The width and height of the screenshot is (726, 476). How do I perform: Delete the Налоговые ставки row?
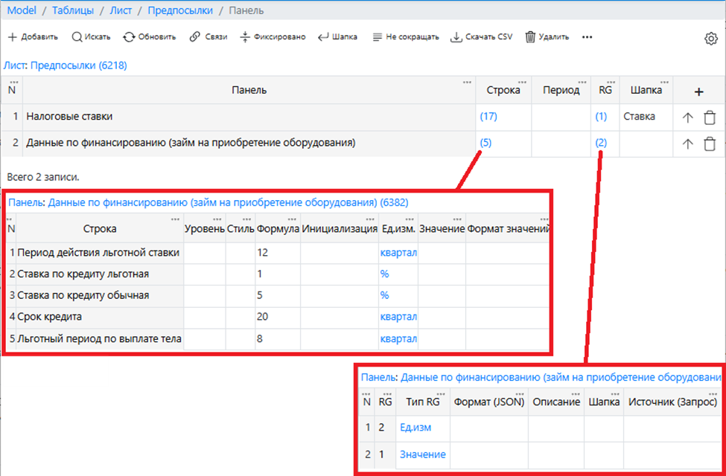(710, 117)
